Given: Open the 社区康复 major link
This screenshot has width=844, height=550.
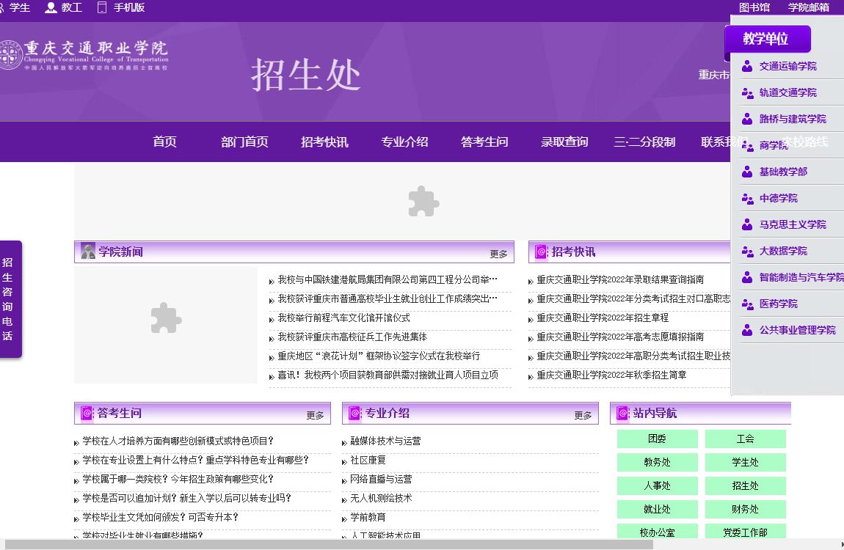Looking at the screenshot, I should click(x=368, y=461).
